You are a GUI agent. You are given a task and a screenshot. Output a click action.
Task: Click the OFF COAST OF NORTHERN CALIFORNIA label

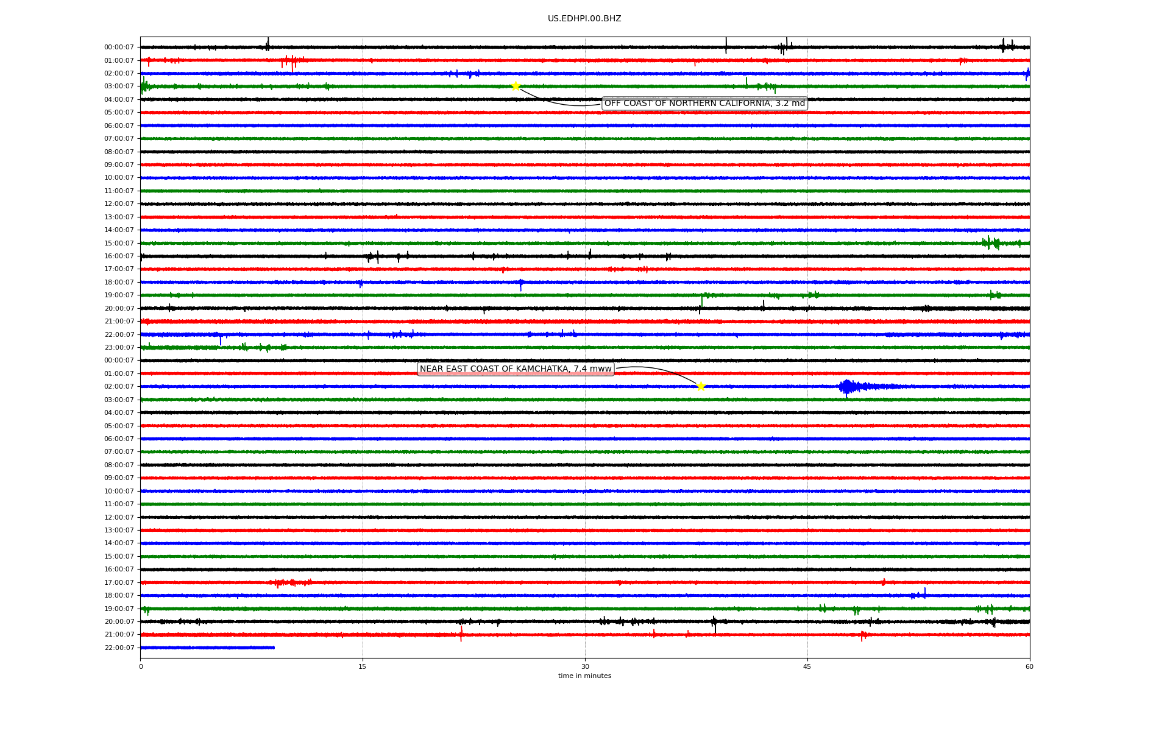coord(704,104)
